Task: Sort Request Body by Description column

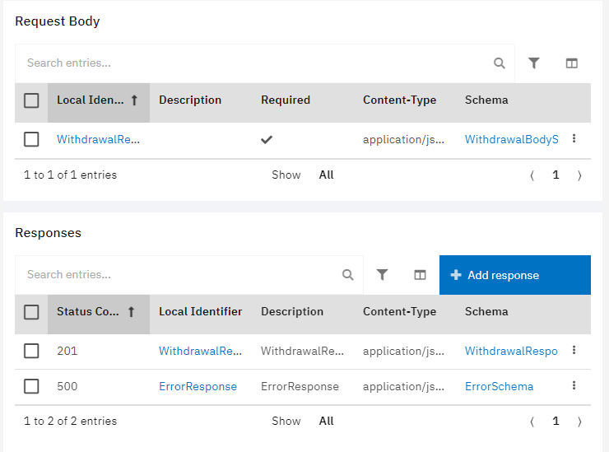Action: pyautogui.click(x=190, y=100)
